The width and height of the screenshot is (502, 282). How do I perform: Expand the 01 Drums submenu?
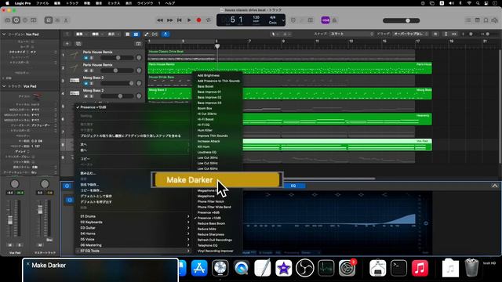click(x=133, y=216)
